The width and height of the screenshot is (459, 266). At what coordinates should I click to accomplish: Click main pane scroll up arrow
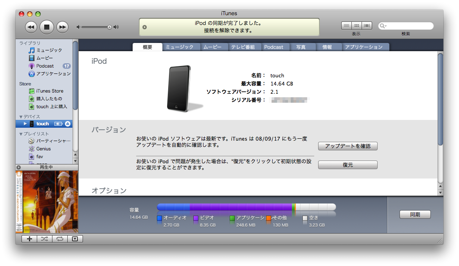(441, 186)
